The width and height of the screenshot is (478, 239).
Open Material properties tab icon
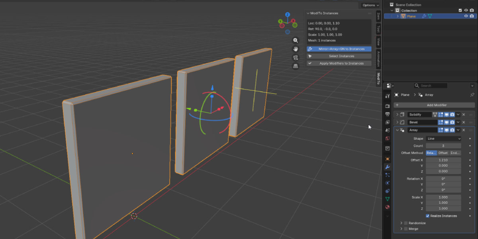click(x=388, y=207)
